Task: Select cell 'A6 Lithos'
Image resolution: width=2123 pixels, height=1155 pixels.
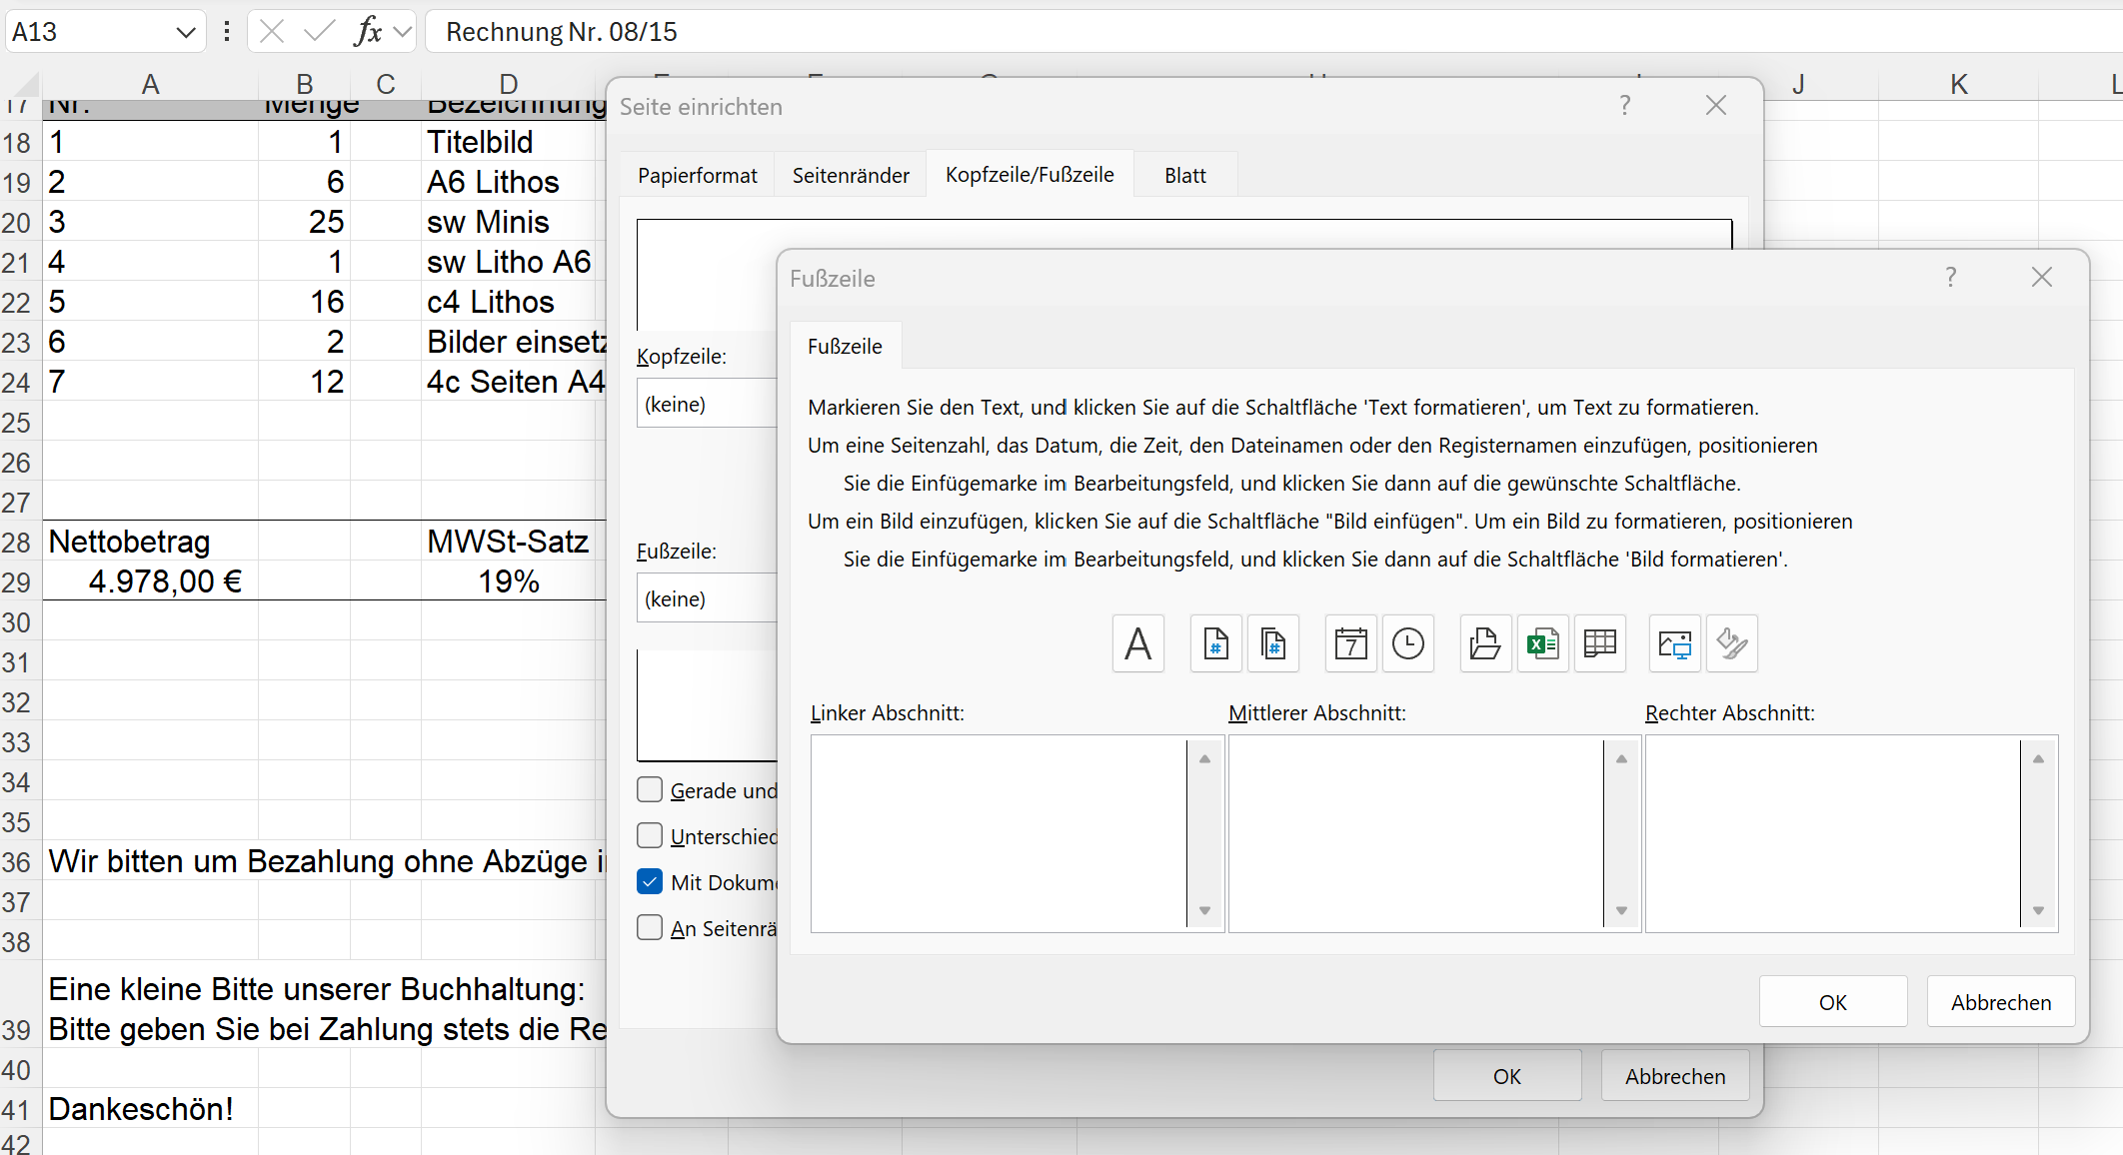Action: point(508,182)
